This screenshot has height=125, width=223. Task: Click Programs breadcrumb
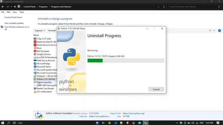43,7
